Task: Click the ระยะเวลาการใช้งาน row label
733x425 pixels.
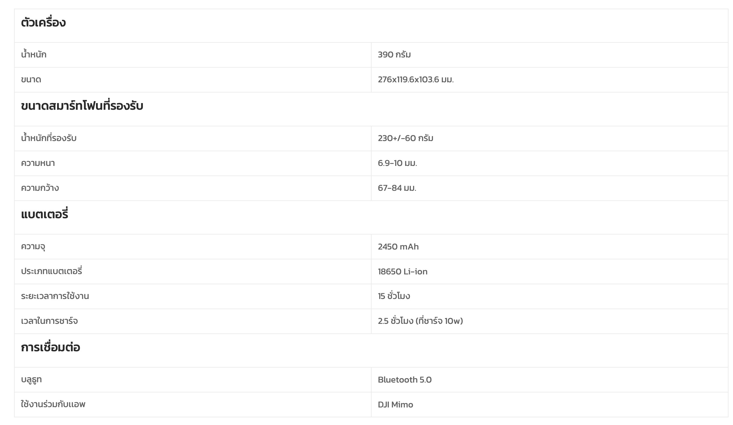Action: coord(55,296)
